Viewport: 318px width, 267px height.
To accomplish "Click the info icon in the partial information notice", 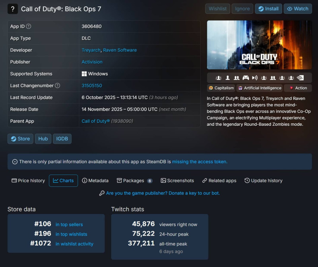I will pos(15,162).
